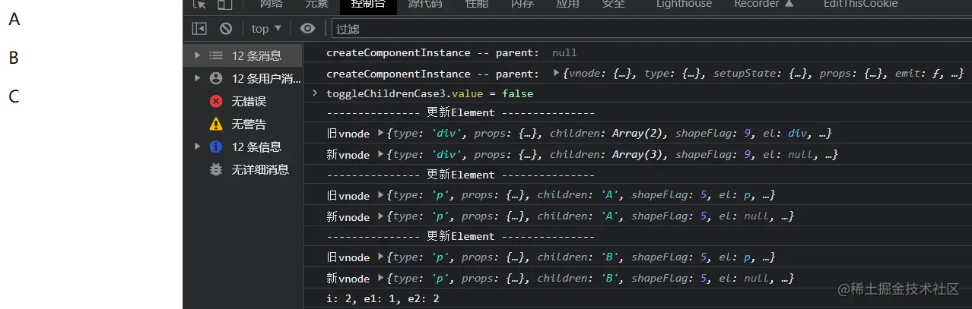This screenshot has width=972, height=309.
Task: Select the 无详细消息 bug icon
Action: (216, 169)
